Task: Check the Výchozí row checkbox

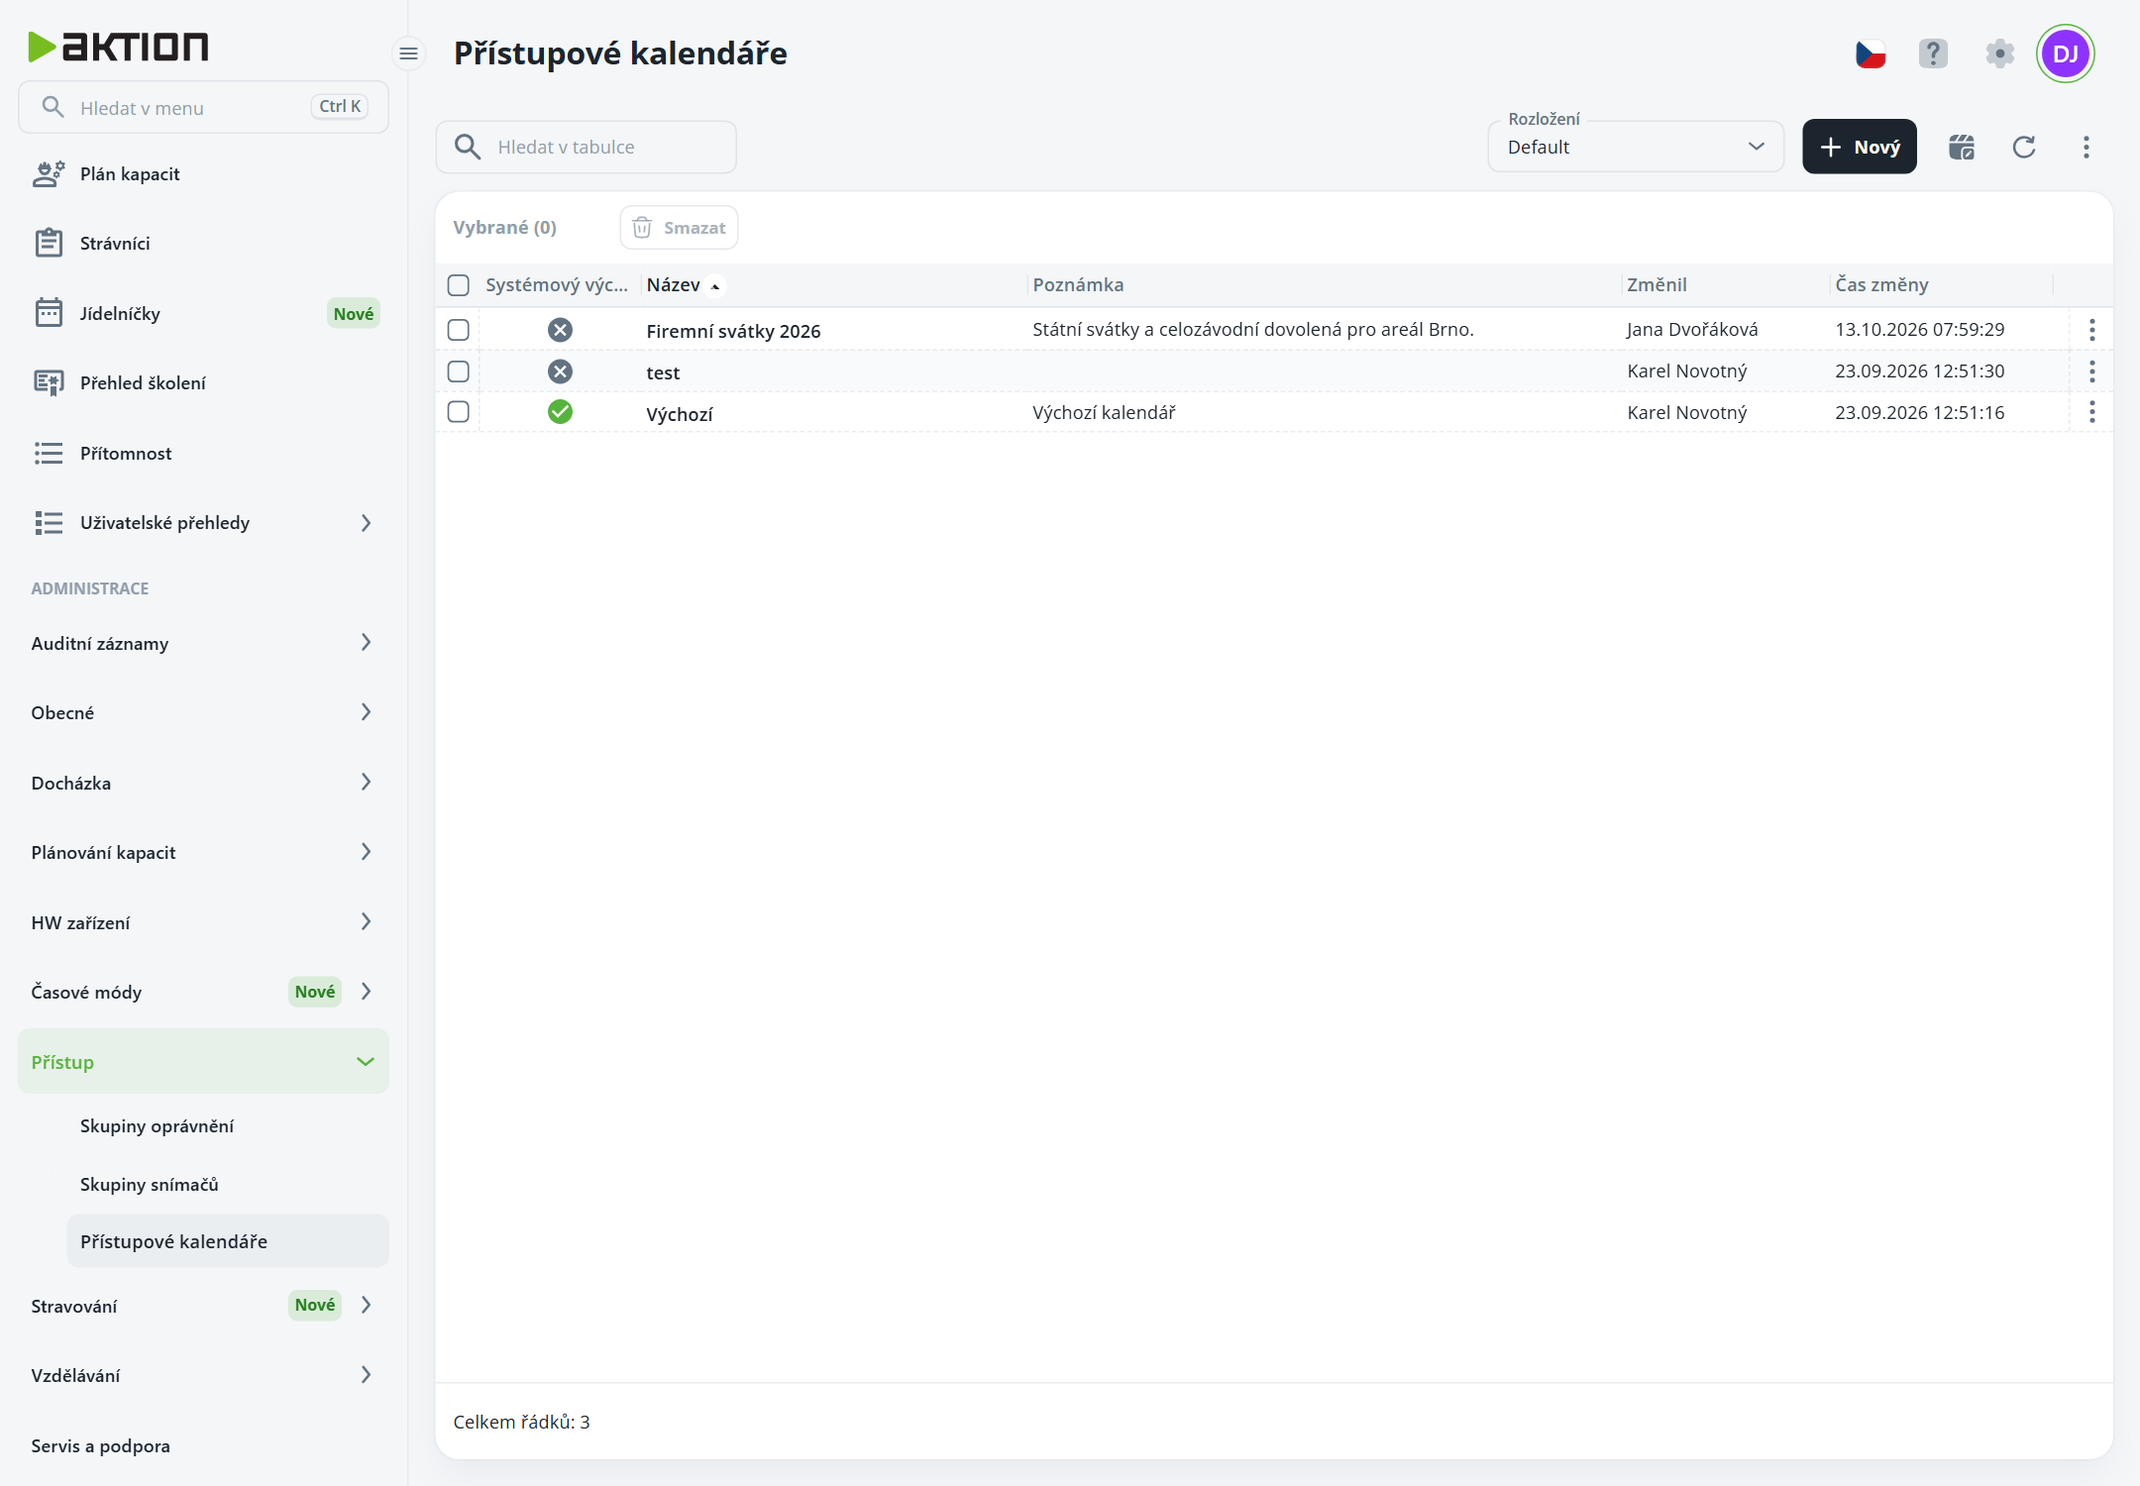Action: click(x=458, y=412)
